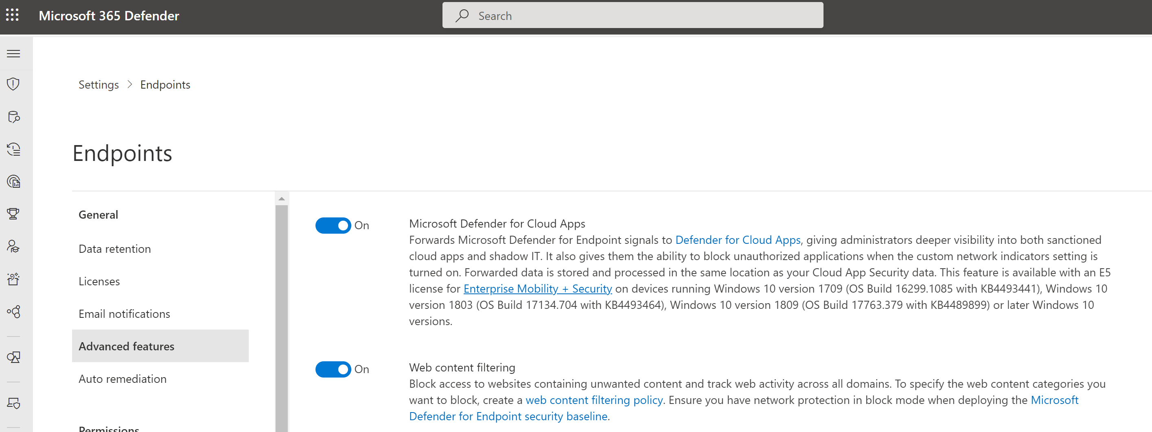The height and width of the screenshot is (432, 1152).
Task: Open the shield alert icon in sidebar
Action: coord(13,85)
